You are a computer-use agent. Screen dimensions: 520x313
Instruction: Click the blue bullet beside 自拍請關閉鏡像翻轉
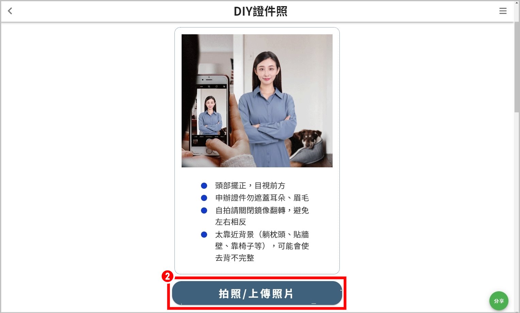click(x=204, y=210)
